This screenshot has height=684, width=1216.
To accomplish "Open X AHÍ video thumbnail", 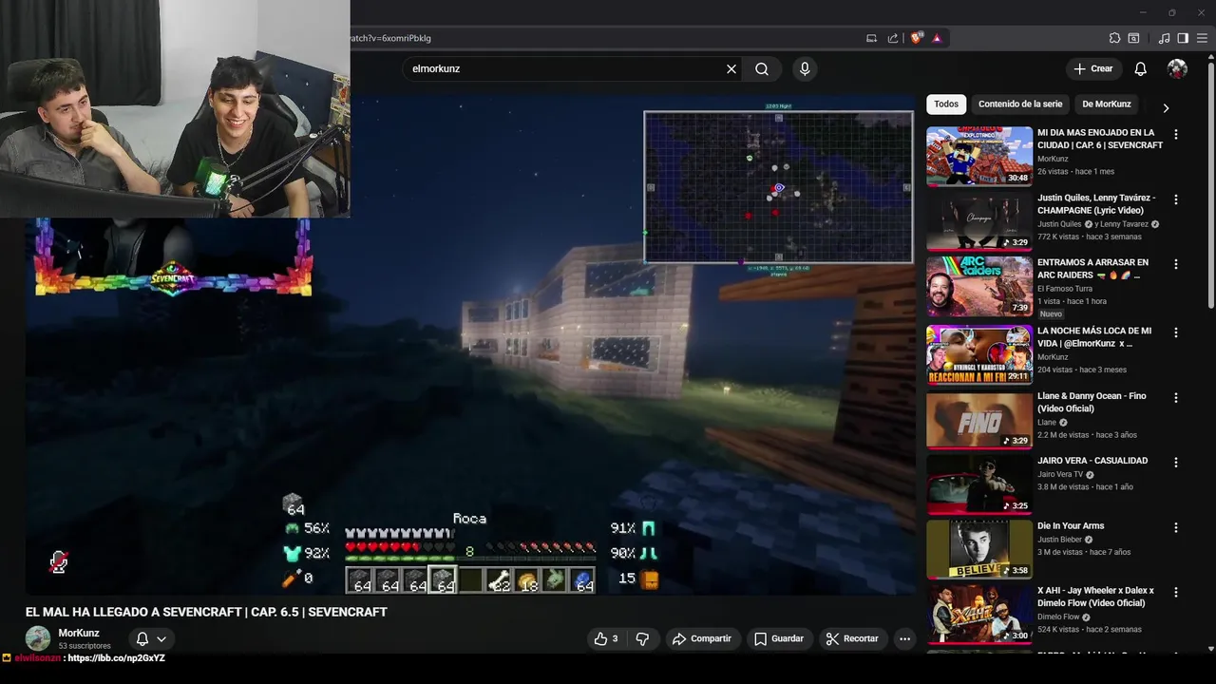I will [x=979, y=614].
